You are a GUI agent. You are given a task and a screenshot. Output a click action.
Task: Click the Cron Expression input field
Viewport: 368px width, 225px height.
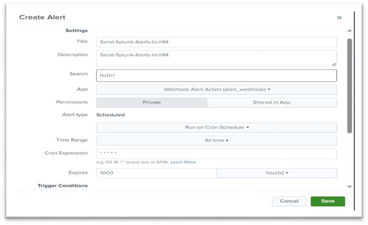(216, 153)
